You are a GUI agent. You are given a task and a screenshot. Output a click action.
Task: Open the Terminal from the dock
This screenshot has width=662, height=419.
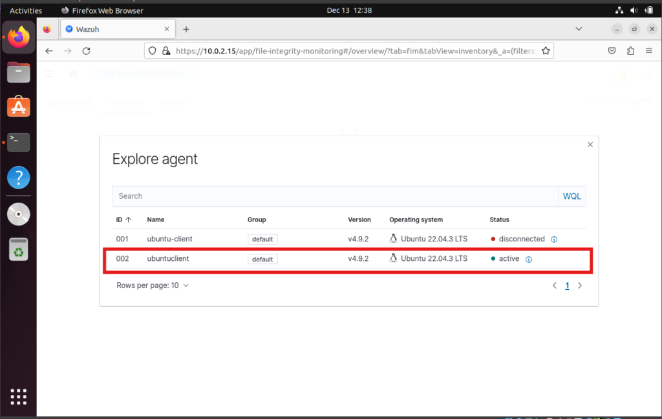click(19, 142)
